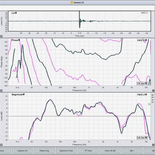Open the 1W37.2 trace selector on Magnitude graph
The height and width of the screenshot is (155, 155).
point(142,95)
